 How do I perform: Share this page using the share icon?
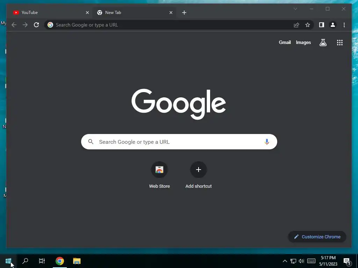(296, 25)
